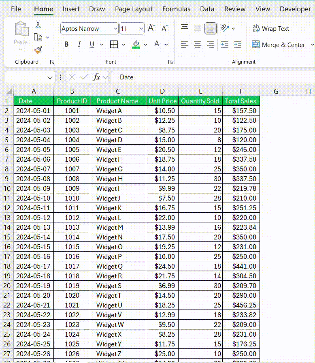Open font color dropdown arrow
Image resolution: width=315 pixels, height=363 pixels.
(x=166, y=45)
